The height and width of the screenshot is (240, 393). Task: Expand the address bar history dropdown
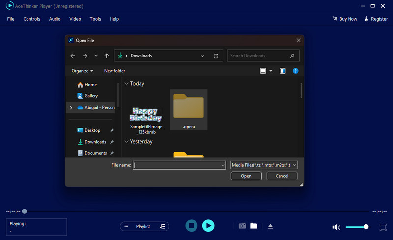202,56
